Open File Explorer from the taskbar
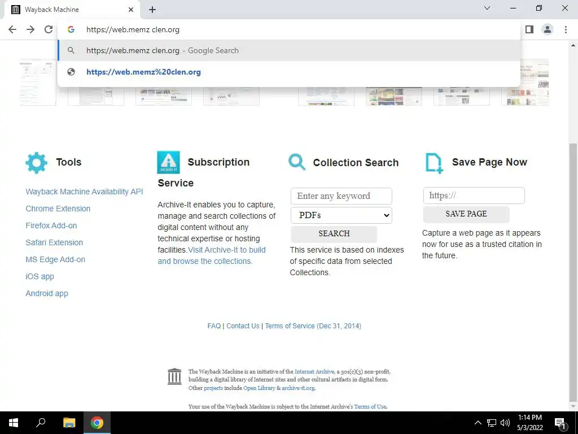Viewport: 578px width, 434px height. (69, 423)
